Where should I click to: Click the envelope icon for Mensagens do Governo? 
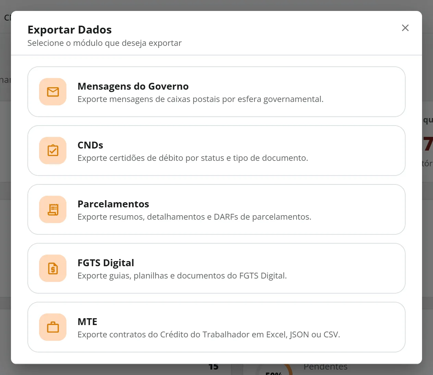(x=53, y=92)
